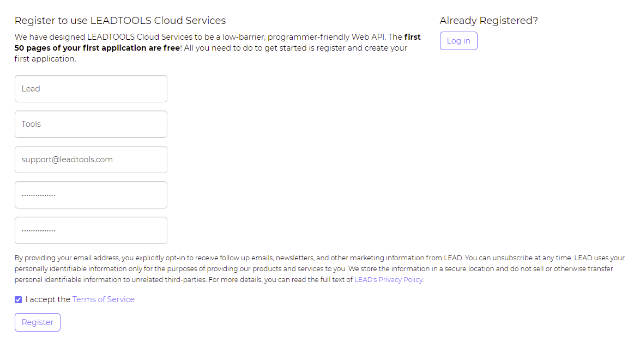Open the Terms of Service link

104,299
